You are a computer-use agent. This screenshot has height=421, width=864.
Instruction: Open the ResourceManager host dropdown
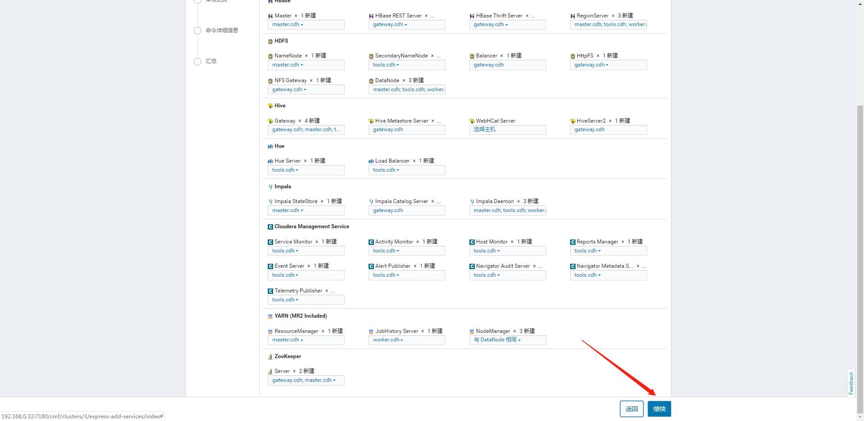click(x=306, y=340)
